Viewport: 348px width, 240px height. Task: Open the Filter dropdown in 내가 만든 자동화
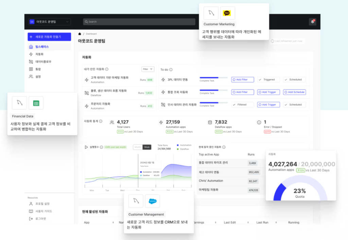[x=147, y=69]
